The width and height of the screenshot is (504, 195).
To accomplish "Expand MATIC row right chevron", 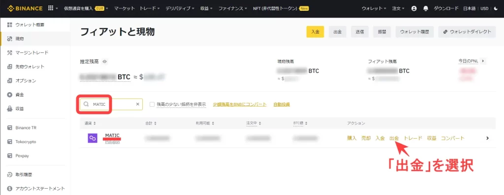I will pos(488,138).
